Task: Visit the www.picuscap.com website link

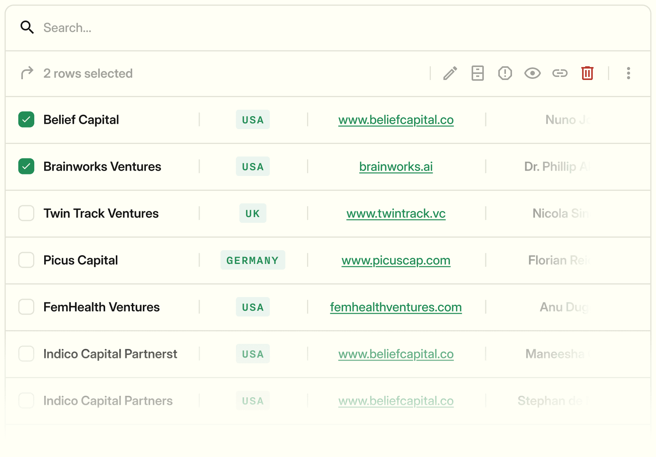Action: [x=396, y=260]
